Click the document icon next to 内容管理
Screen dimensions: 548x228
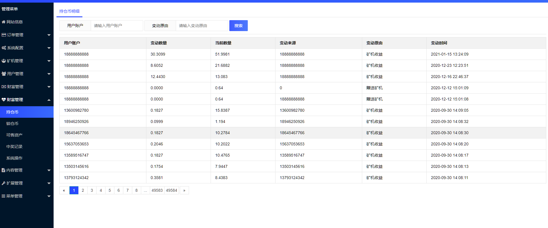click(3, 170)
